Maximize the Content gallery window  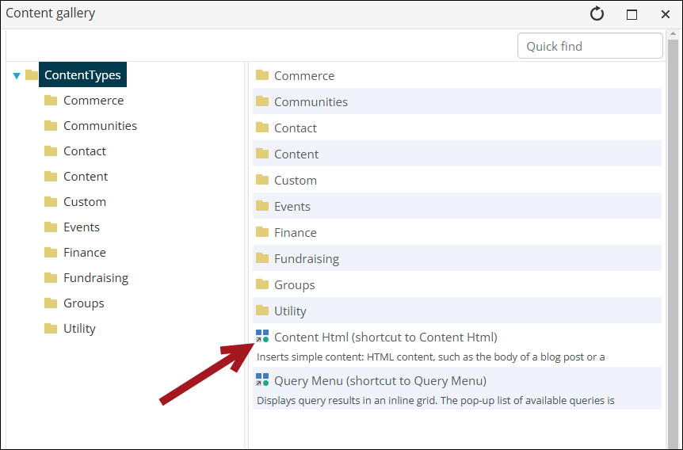tap(631, 14)
